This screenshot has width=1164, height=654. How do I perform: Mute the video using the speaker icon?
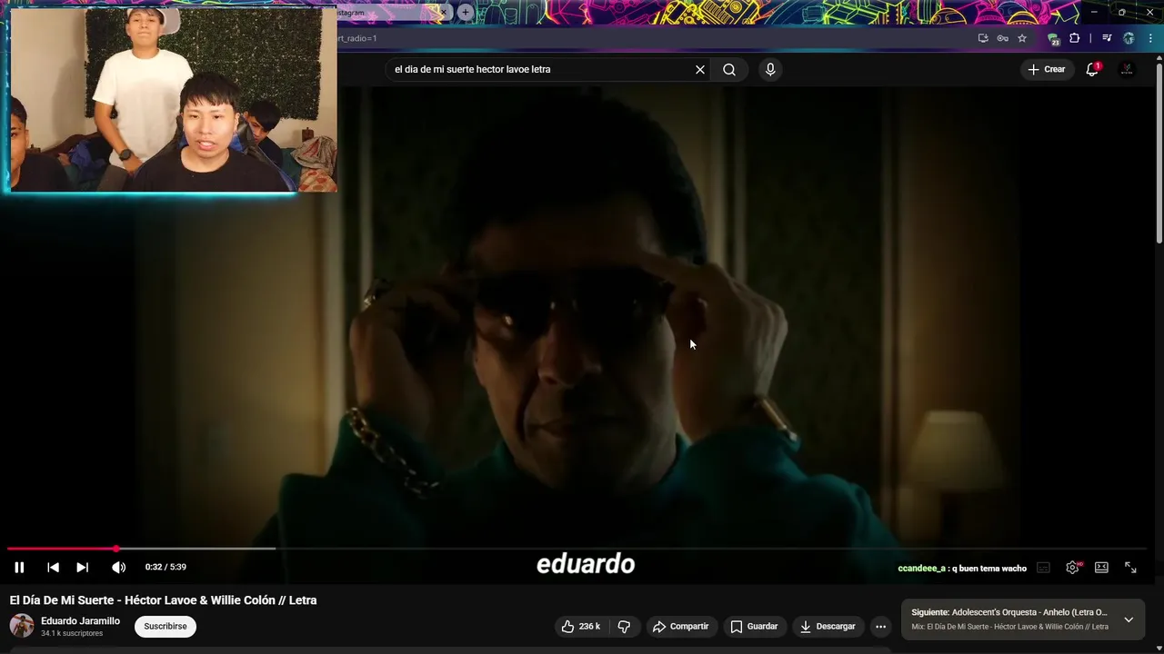click(118, 567)
